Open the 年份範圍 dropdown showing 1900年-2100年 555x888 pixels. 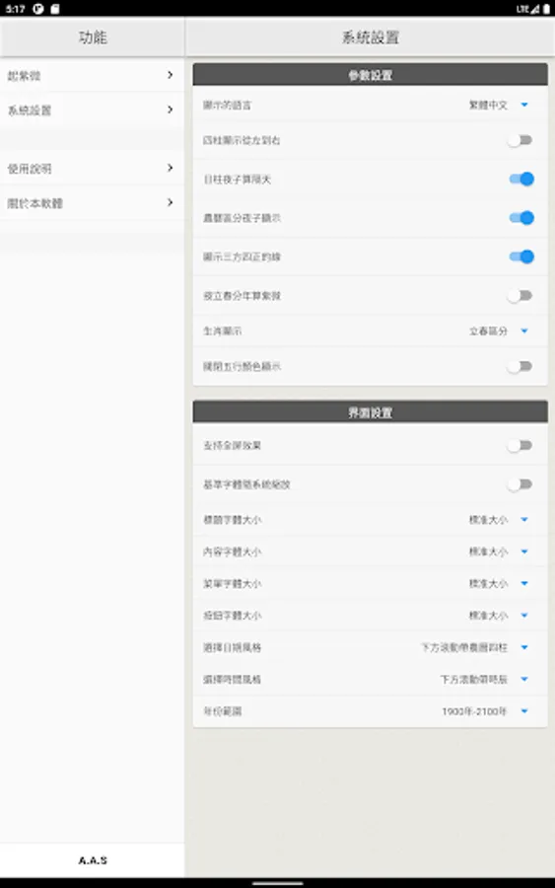[485, 711]
